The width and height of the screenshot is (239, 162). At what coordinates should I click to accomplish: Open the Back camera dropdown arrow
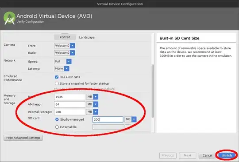point(73,53)
